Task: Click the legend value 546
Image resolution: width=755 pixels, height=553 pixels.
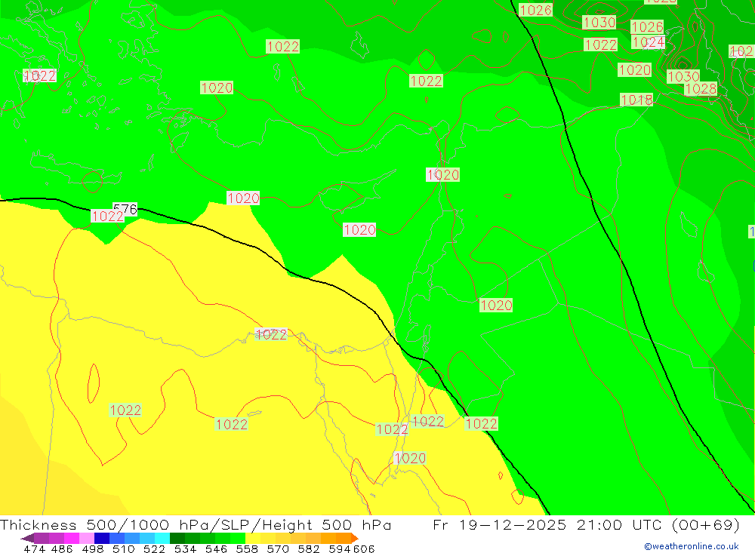Action: [x=216, y=548]
